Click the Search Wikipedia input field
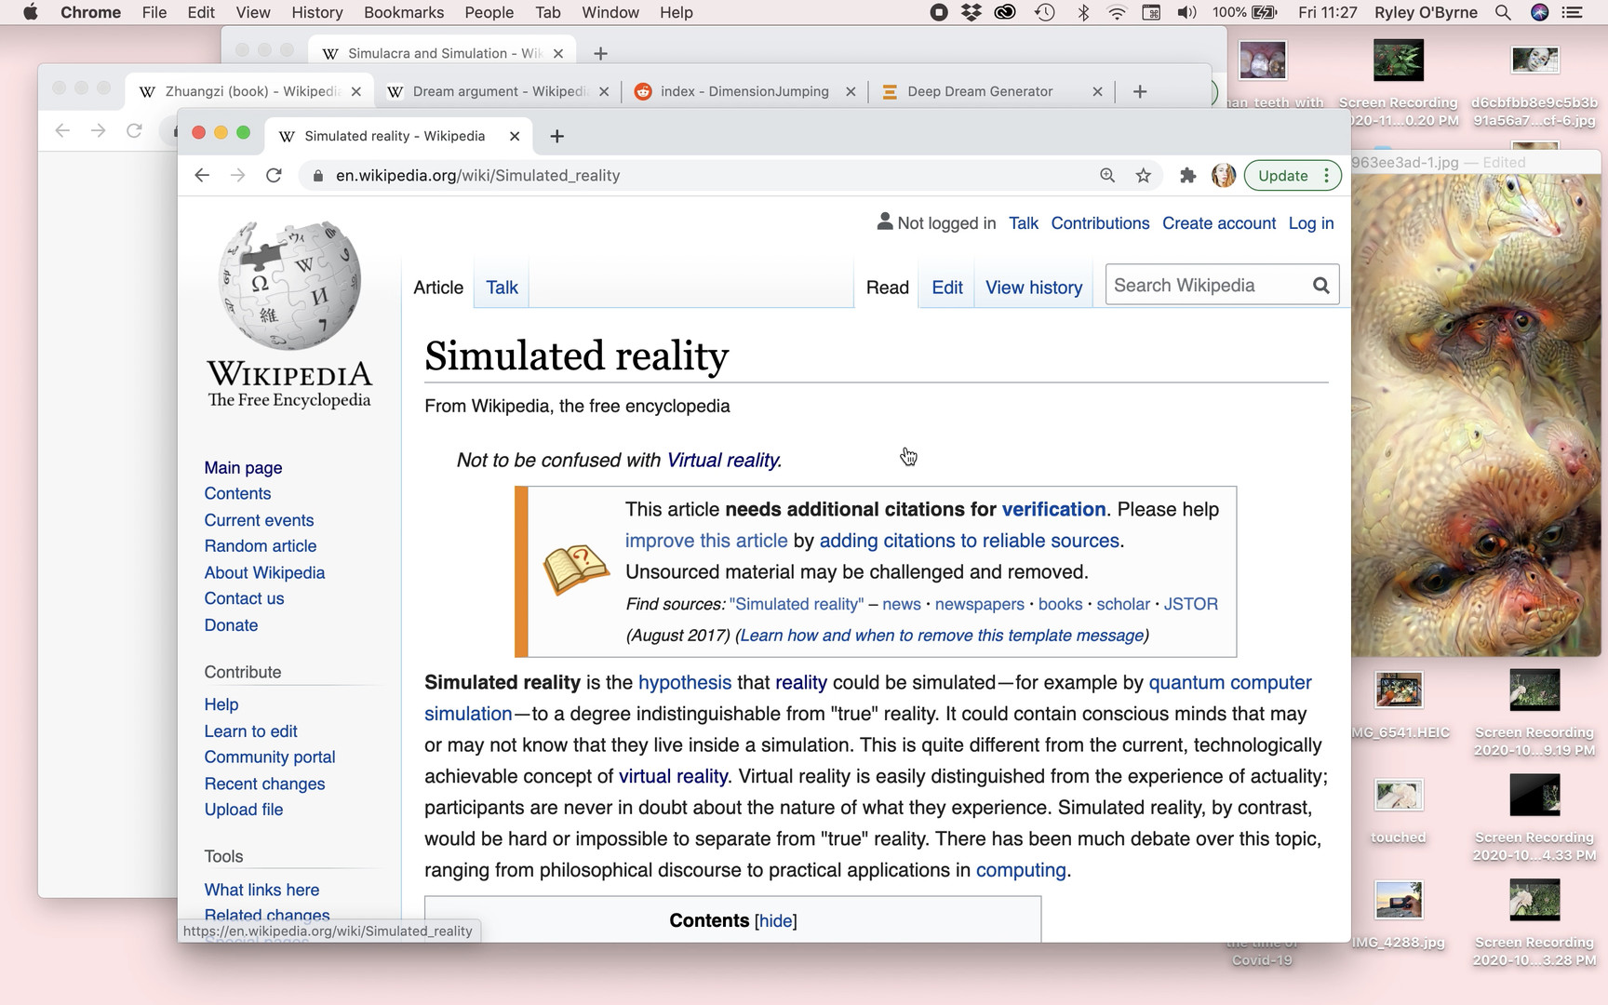This screenshot has height=1005, width=1608. tap(1205, 286)
